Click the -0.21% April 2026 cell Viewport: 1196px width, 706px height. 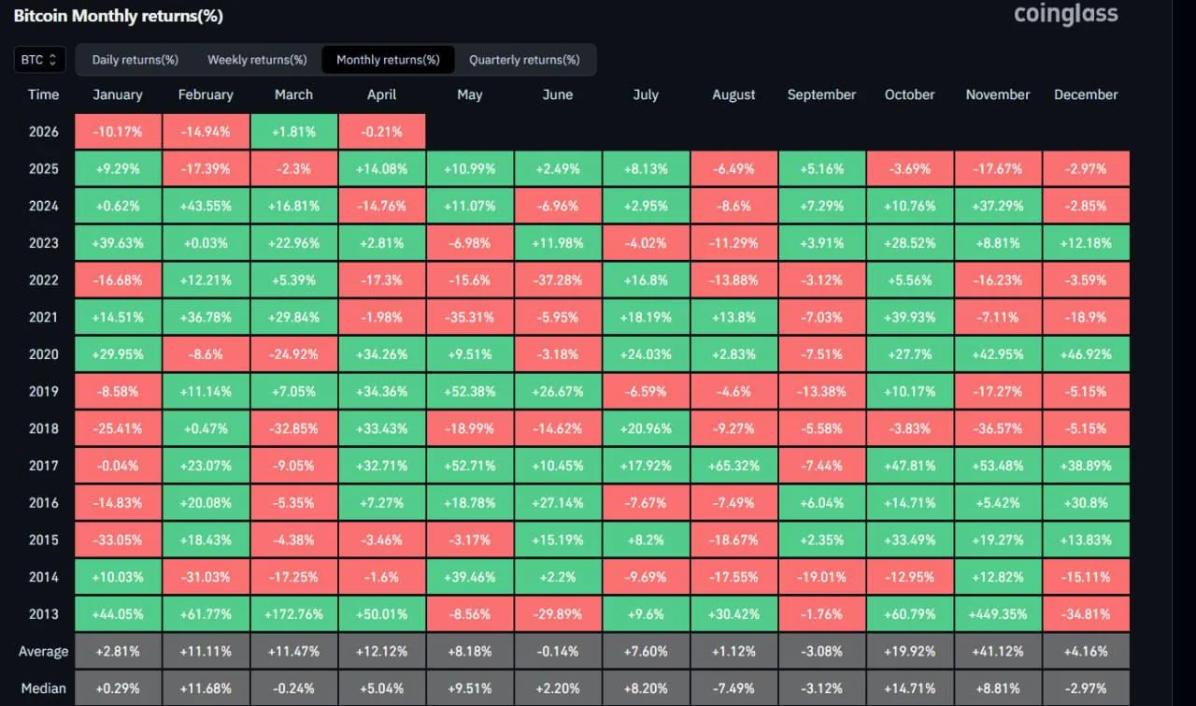[x=381, y=132]
